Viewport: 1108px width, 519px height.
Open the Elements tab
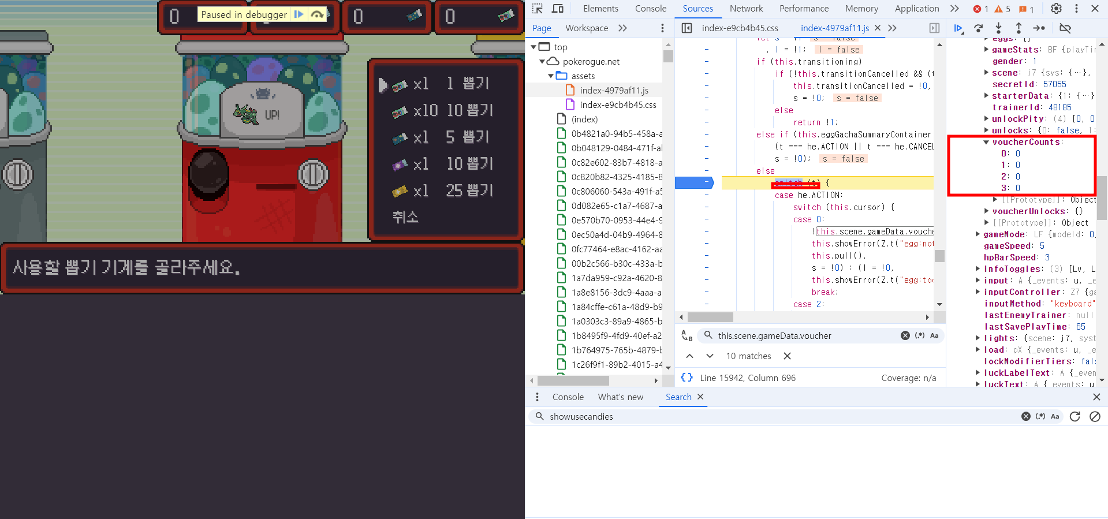click(600, 9)
